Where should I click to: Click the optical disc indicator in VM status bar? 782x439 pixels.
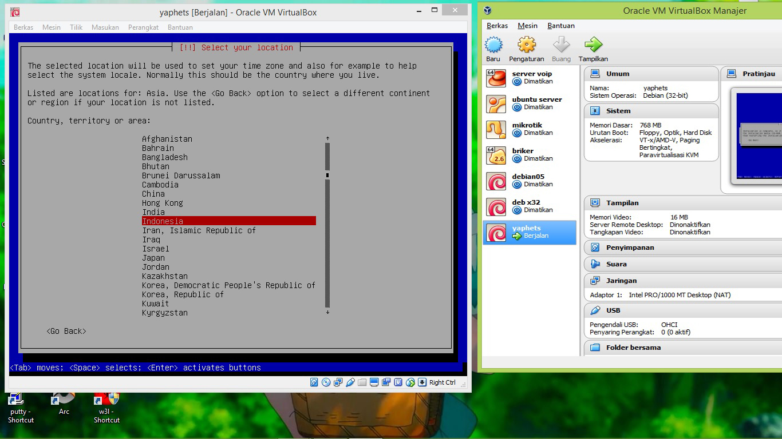point(326,382)
